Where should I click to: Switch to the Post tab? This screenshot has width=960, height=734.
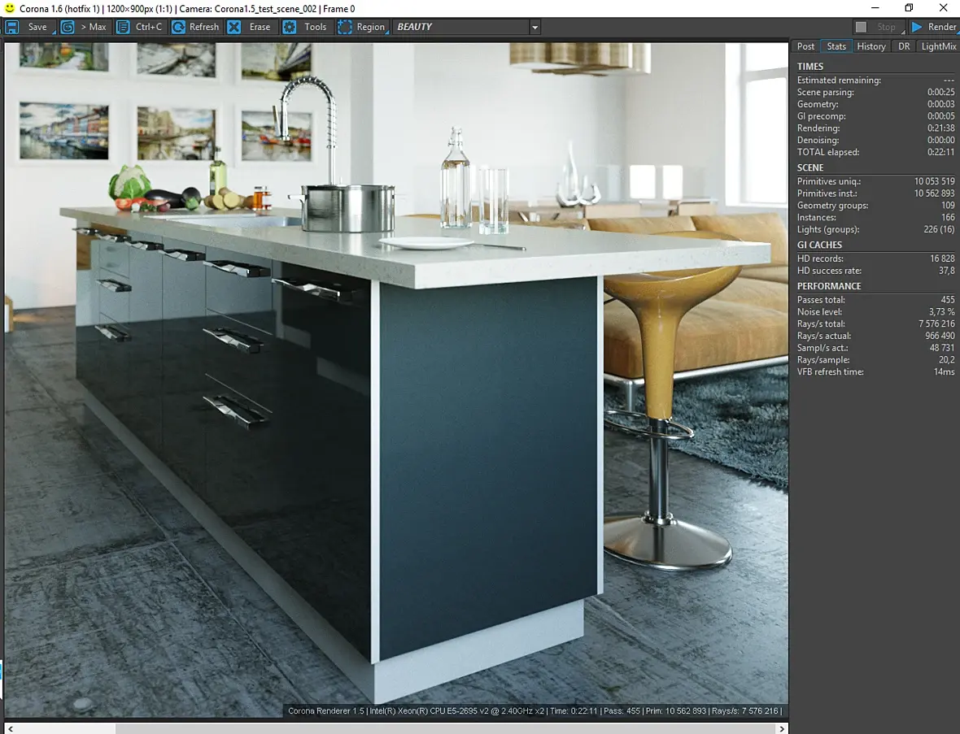point(805,46)
